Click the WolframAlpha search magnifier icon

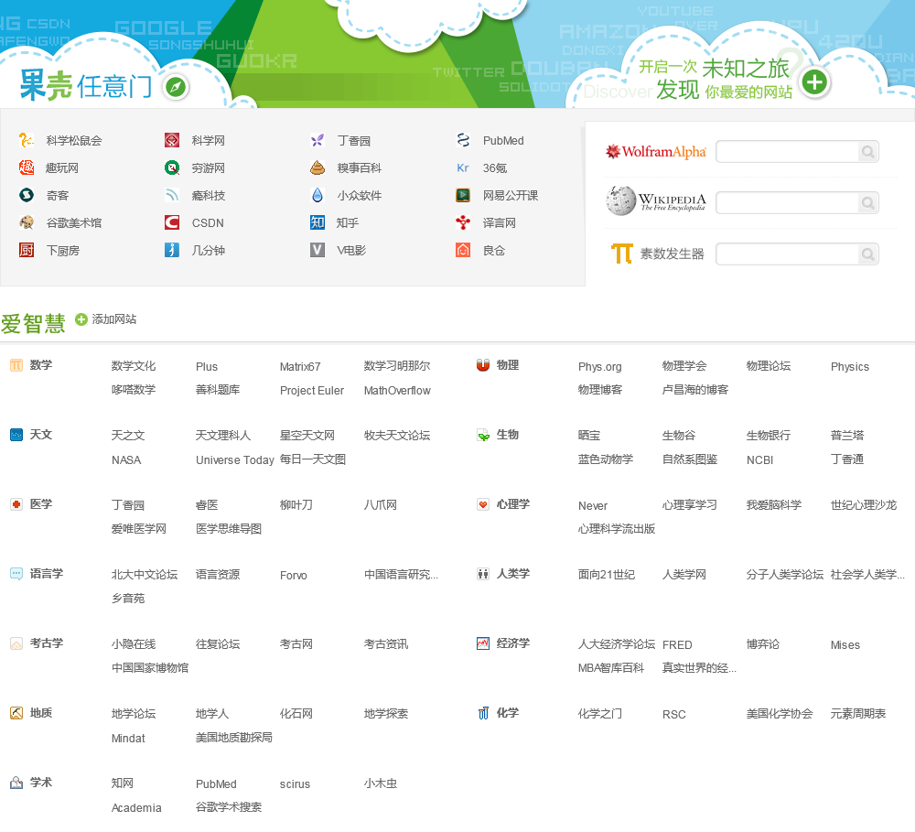coord(867,152)
